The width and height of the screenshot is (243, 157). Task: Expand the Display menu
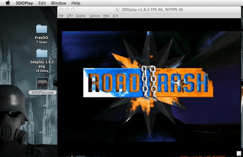[x=81, y=16]
